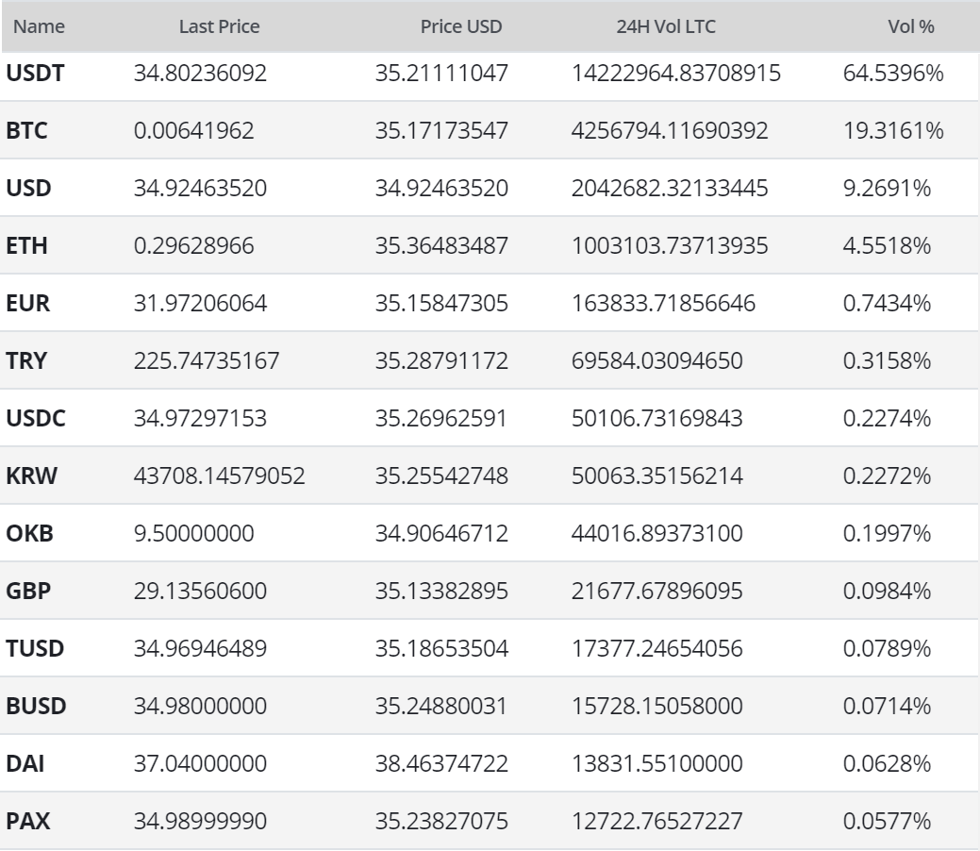Click last price 43708.14579052 for KRW
Image resolution: width=980 pixels, height=851 pixels.
click(220, 476)
